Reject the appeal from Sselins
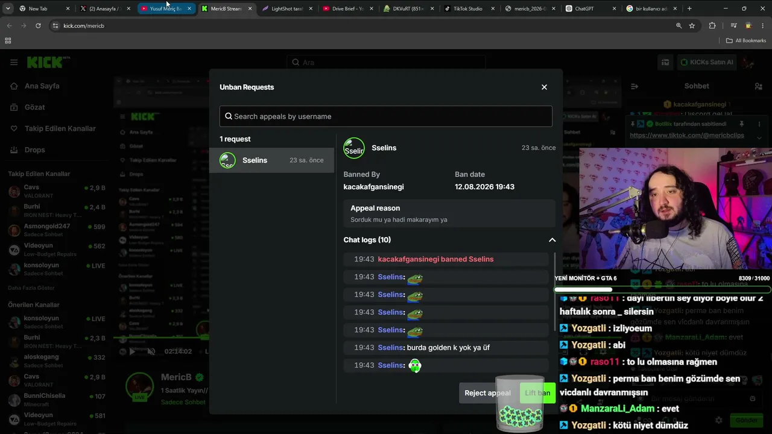 (x=487, y=393)
